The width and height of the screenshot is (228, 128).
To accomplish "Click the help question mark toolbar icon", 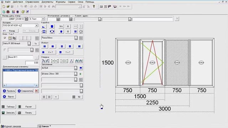I will (x=94, y=6).
